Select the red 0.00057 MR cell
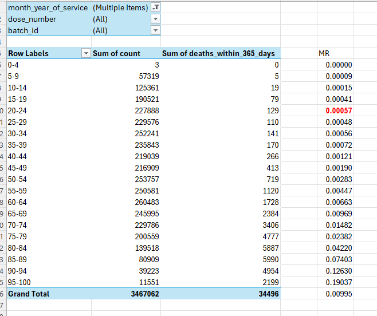This screenshot has width=377, height=316. 335,110
